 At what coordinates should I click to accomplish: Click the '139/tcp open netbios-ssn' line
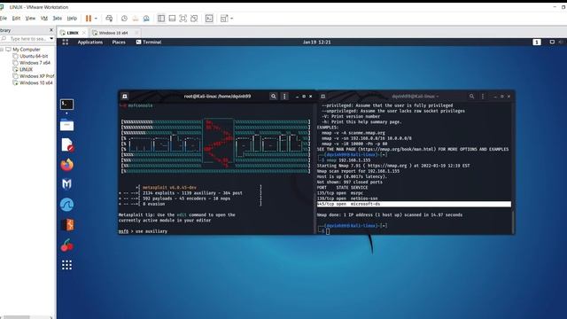[x=347, y=198]
